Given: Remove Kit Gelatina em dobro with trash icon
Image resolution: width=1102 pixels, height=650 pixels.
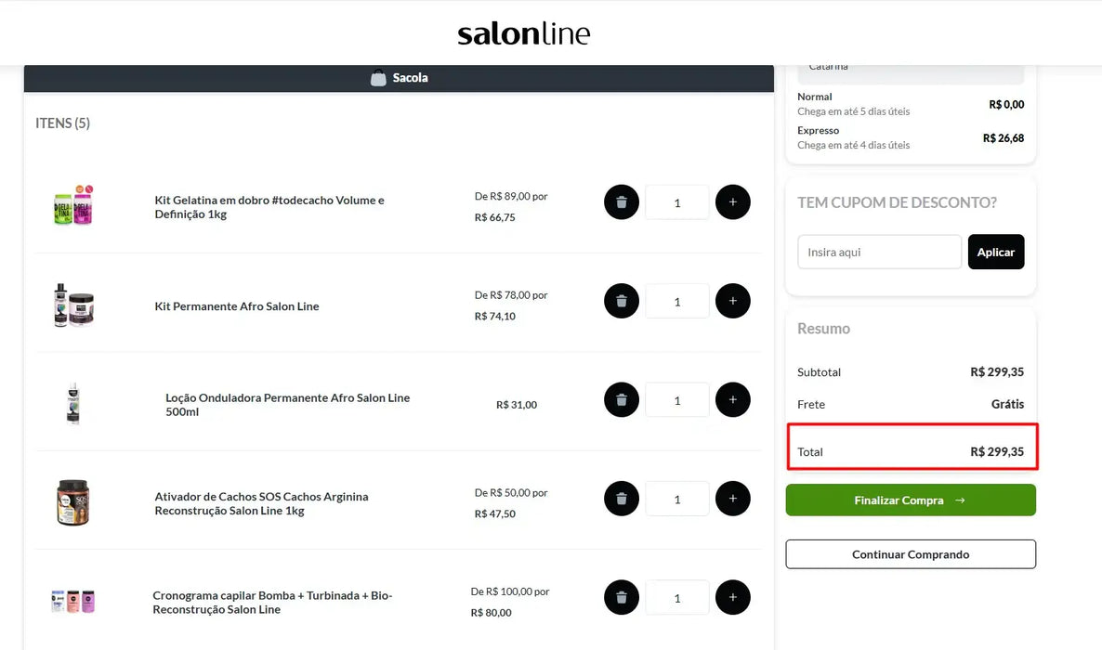Looking at the screenshot, I should [x=621, y=202].
